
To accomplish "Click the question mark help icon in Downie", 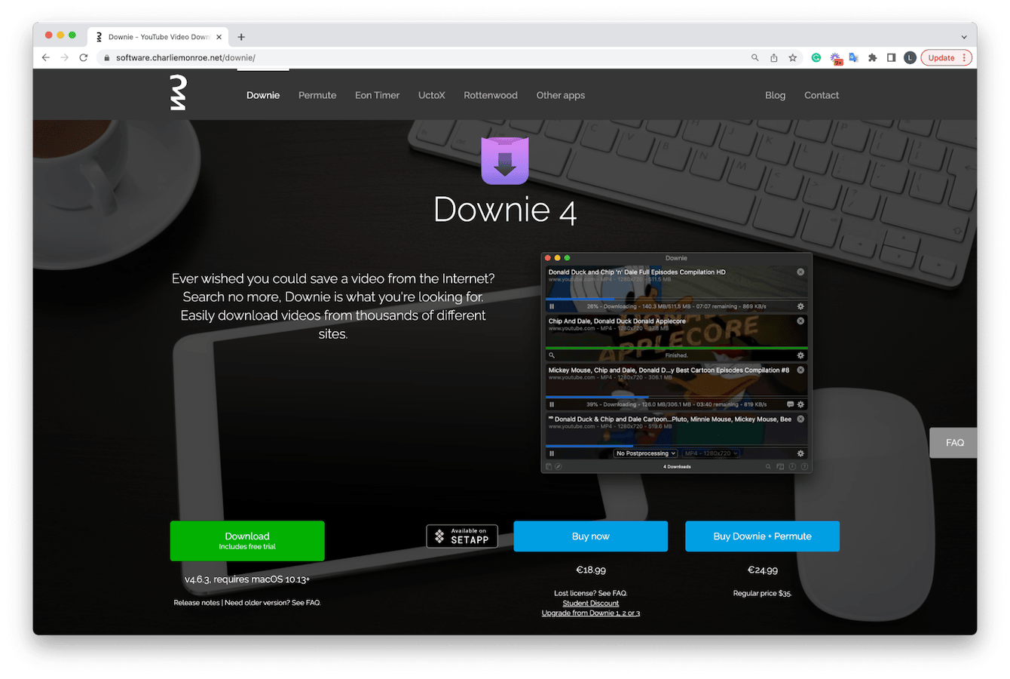I will click(x=804, y=467).
